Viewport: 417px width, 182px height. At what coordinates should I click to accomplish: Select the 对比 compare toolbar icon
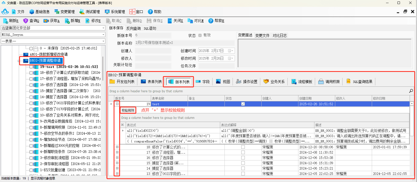(190, 21)
